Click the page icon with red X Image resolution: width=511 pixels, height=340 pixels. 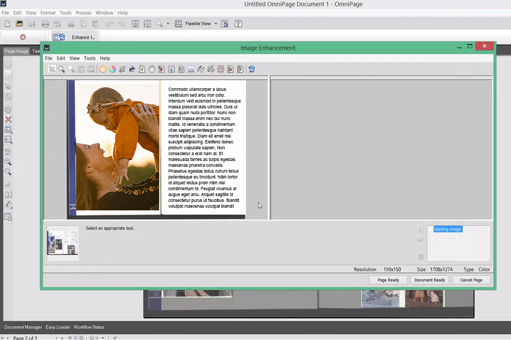(x=230, y=69)
